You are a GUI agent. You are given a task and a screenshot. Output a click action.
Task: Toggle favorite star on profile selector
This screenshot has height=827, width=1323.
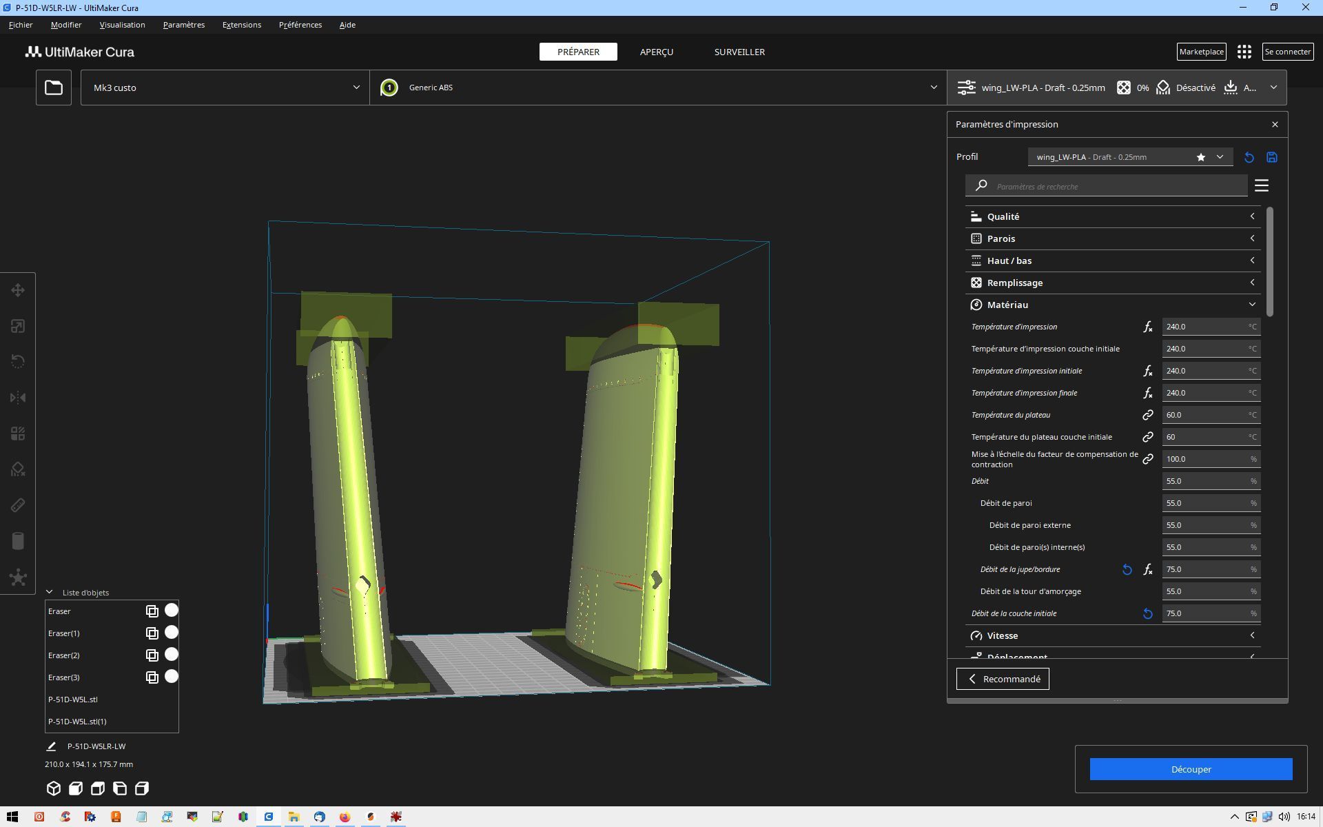pos(1201,157)
